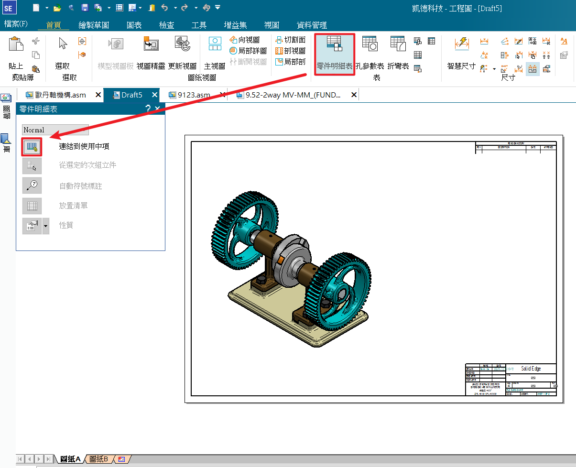Activate the Select (選取) arrow tool
This screenshot has width=576, height=468.
coord(63,53)
